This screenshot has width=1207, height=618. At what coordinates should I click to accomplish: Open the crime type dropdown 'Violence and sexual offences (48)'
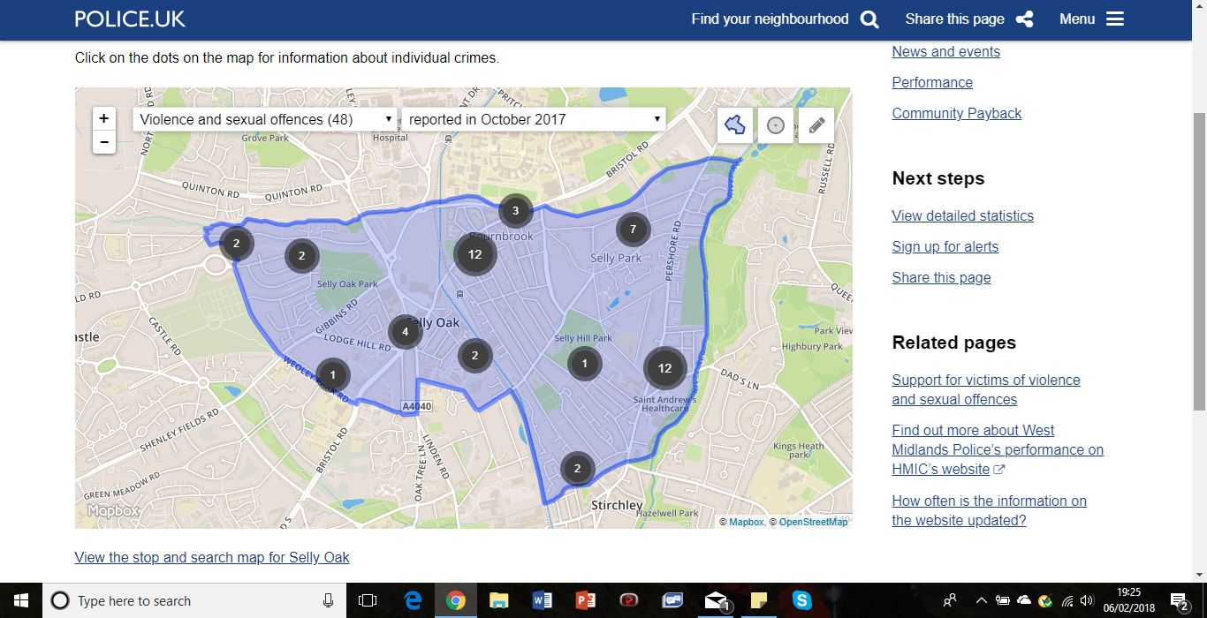point(265,119)
